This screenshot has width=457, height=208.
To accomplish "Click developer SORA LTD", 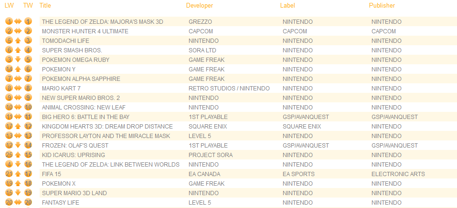I will pos(202,50).
